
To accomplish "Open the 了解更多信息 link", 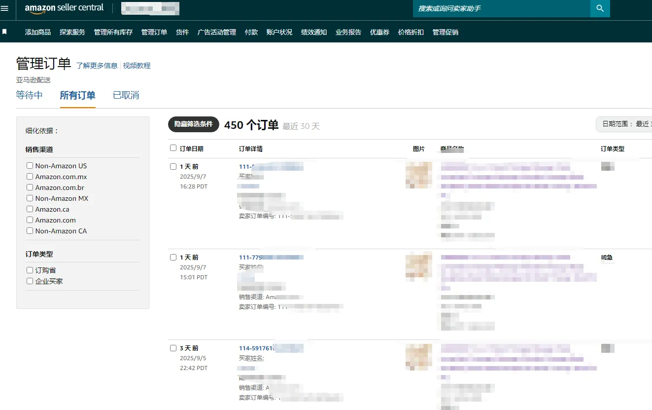I will (97, 66).
